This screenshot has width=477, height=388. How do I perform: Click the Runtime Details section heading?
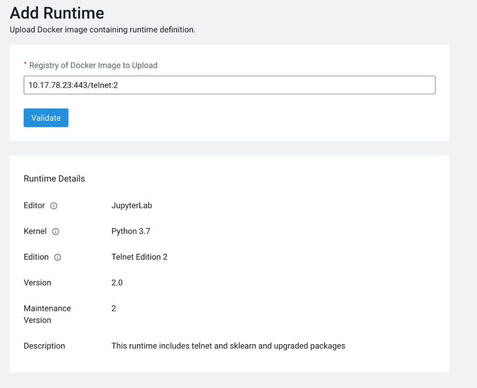point(54,179)
